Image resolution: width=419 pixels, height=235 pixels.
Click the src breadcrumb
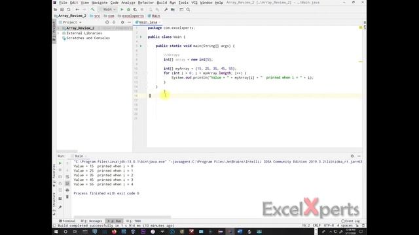[95, 16]
